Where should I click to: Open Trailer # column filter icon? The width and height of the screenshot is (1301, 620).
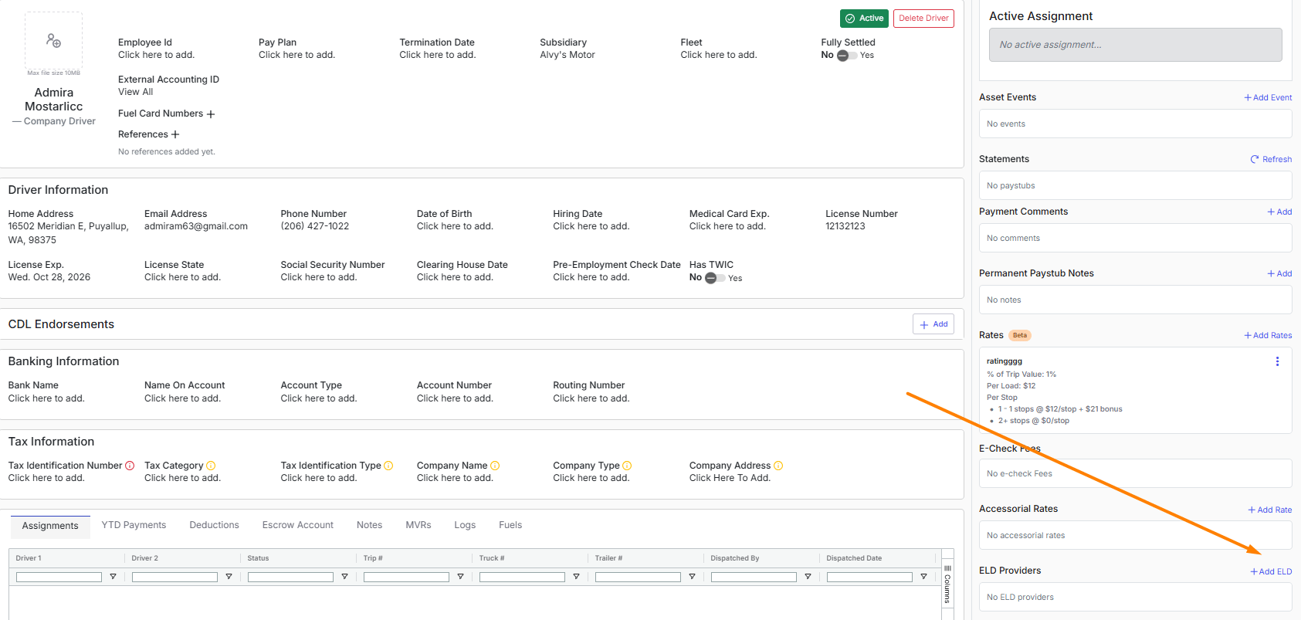692,577
